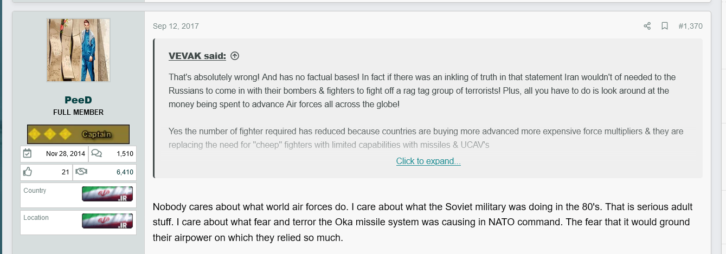Open PeeD's avatar image
The image size is (726, 254).
pyautogui.click(x=78, y=50)
